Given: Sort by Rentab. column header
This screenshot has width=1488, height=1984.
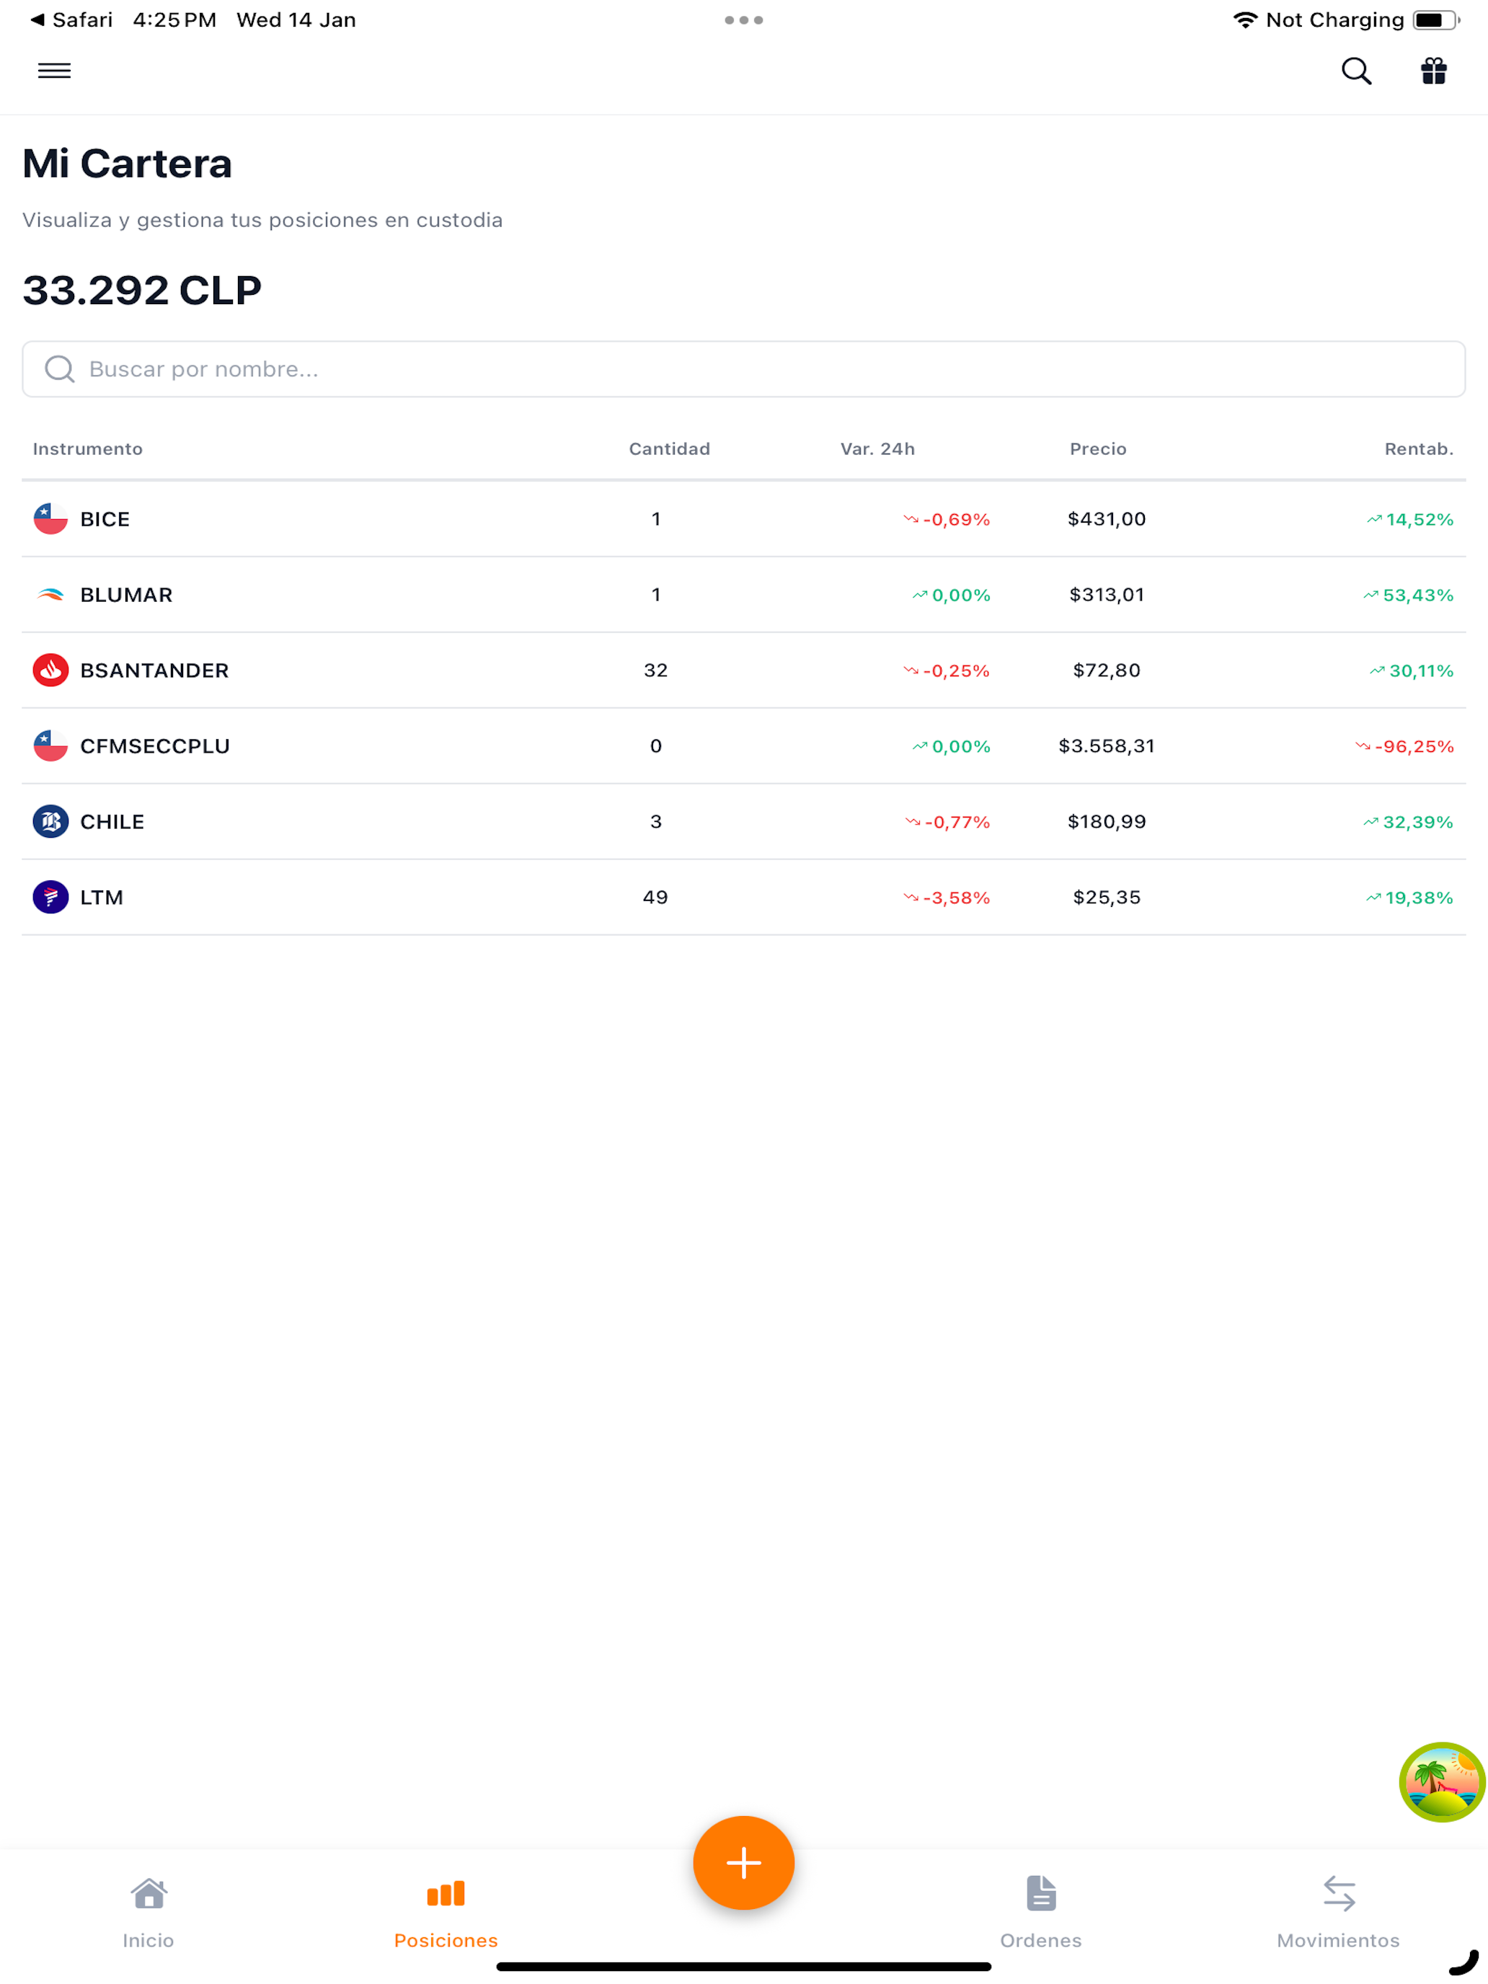Looking at the screenshot, I should [x=1419, y=448].
